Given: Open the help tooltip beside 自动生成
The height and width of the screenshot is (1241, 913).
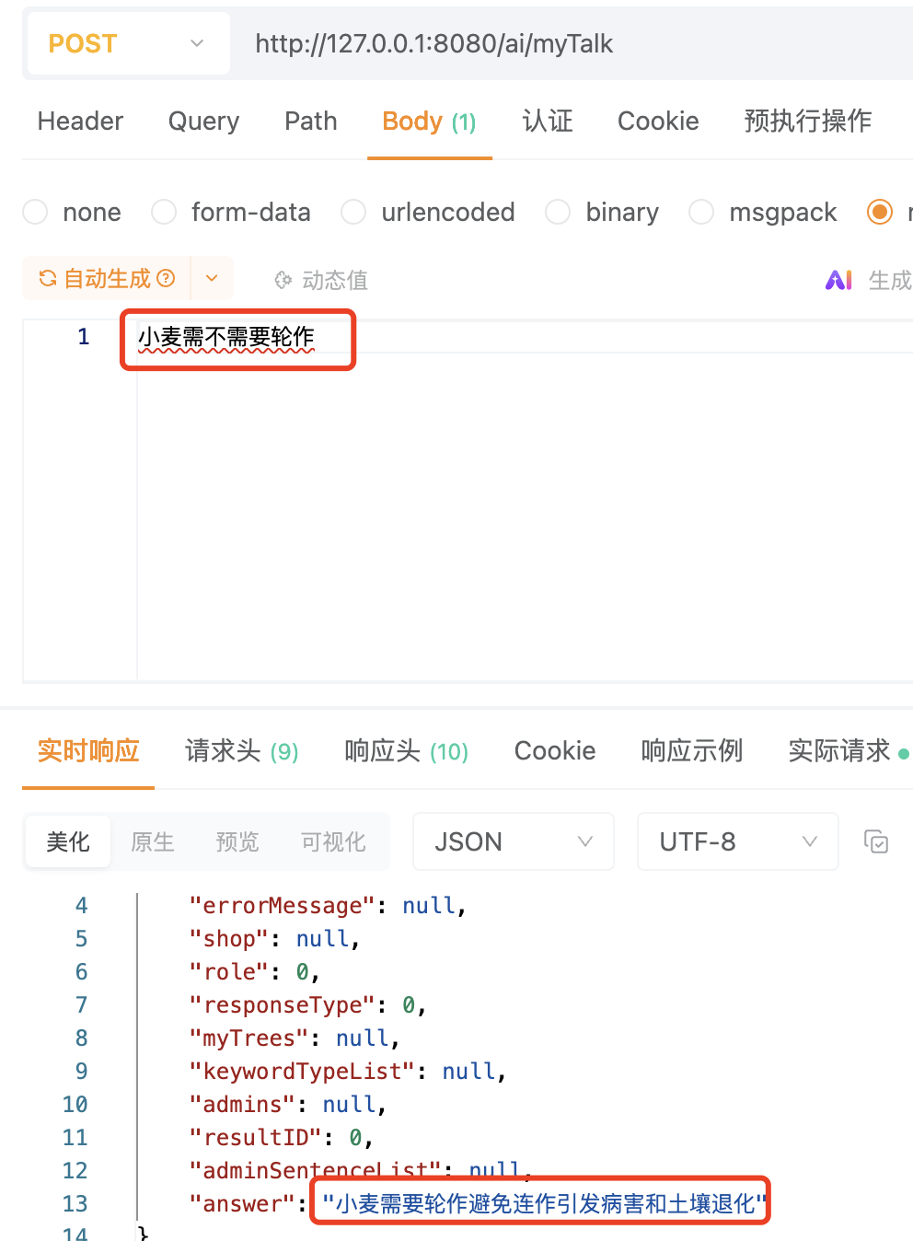Looking at the screenshot, I should (166, 278).
